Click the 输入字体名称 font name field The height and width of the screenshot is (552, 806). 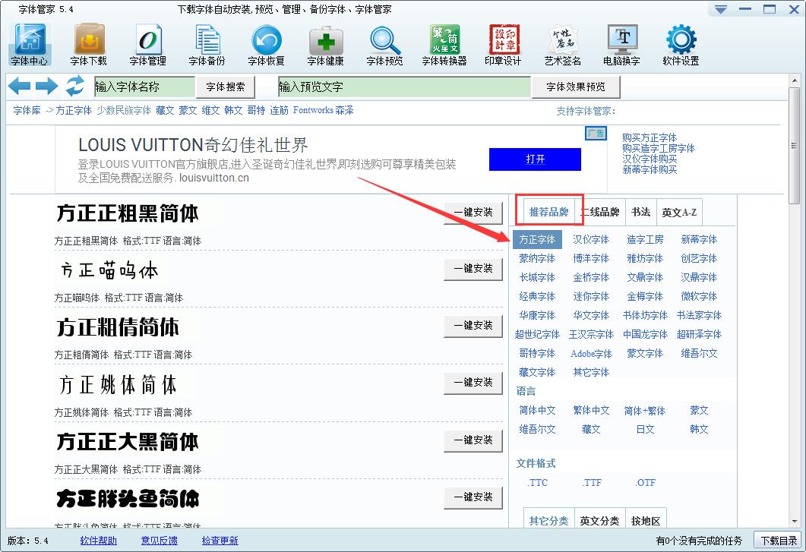coord(144,87)
